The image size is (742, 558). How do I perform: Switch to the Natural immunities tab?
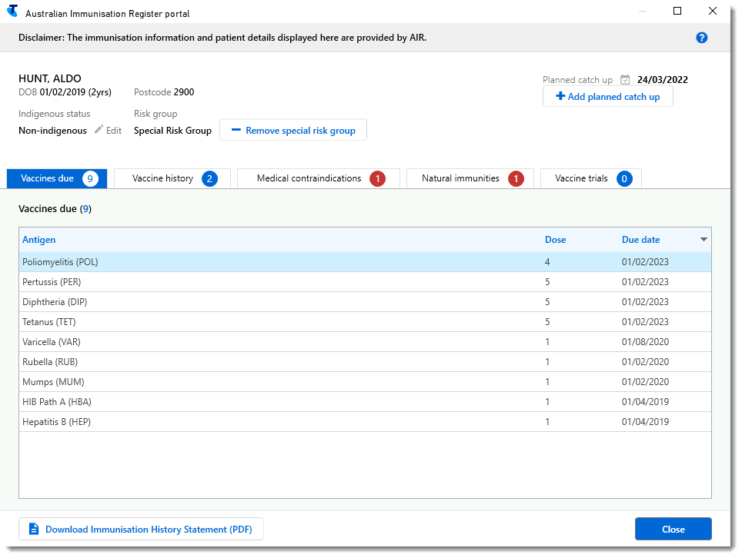coord(470,178)
